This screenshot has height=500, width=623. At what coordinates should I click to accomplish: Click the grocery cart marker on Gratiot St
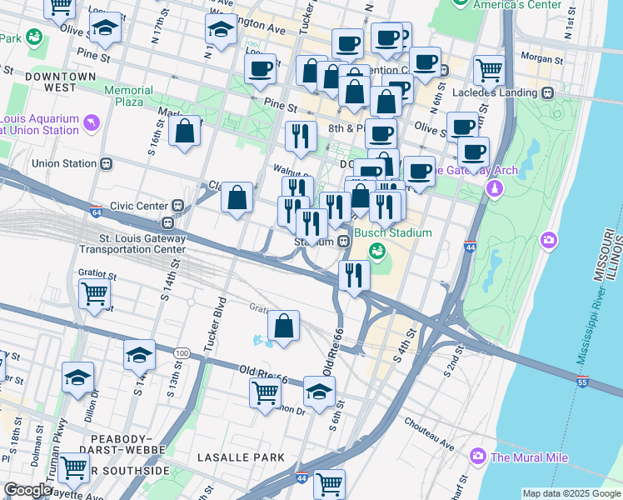pos(95,297)
